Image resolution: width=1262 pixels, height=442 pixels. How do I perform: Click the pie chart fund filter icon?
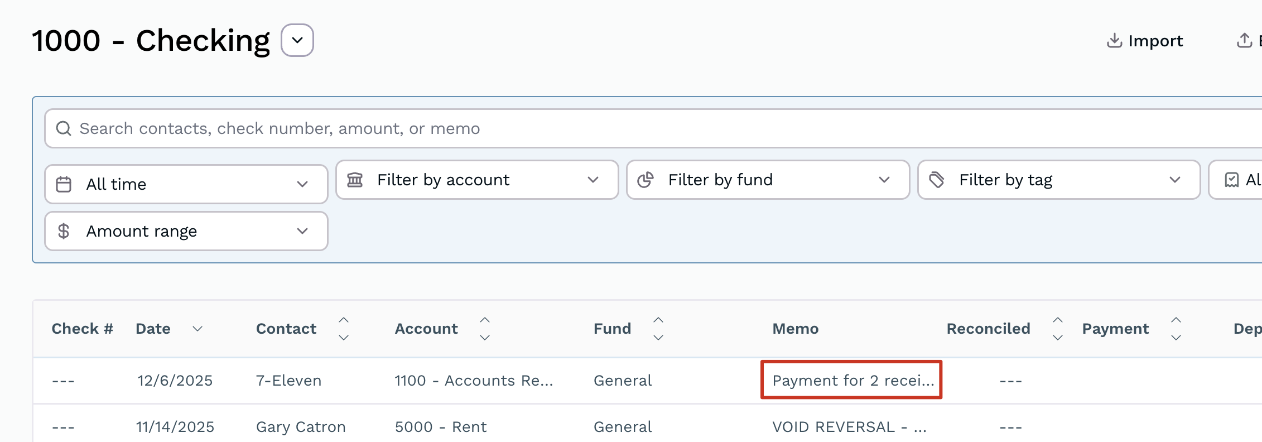646,180
